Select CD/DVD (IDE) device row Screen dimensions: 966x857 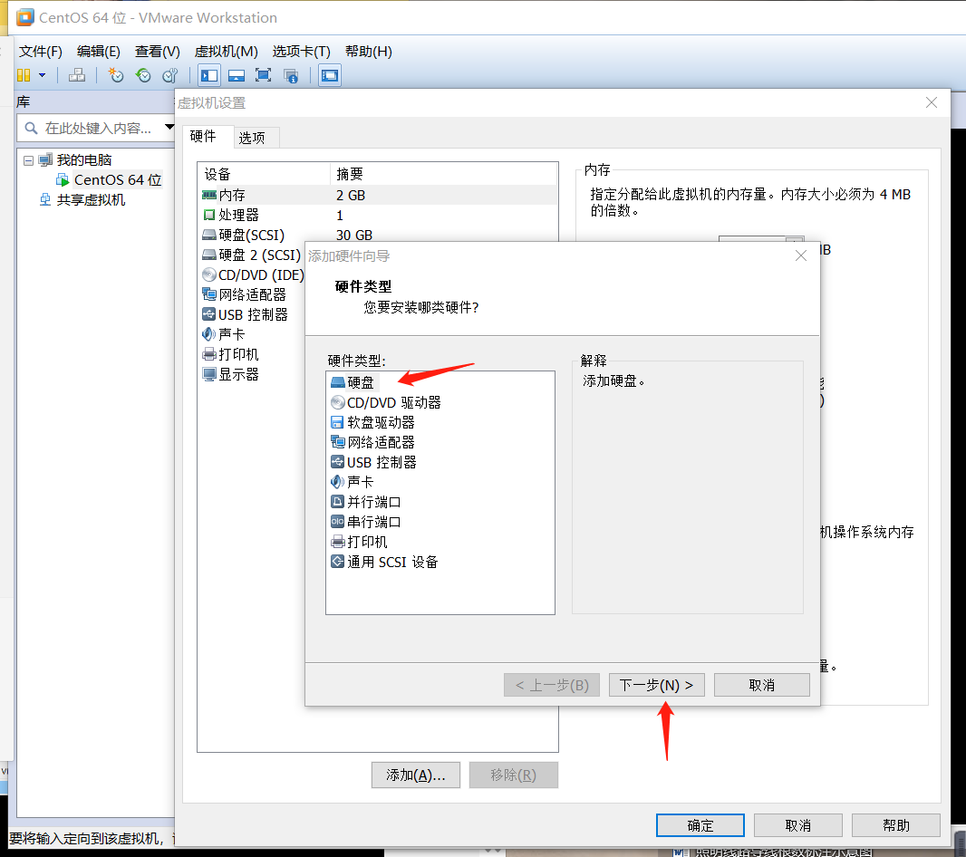point(253,274)
